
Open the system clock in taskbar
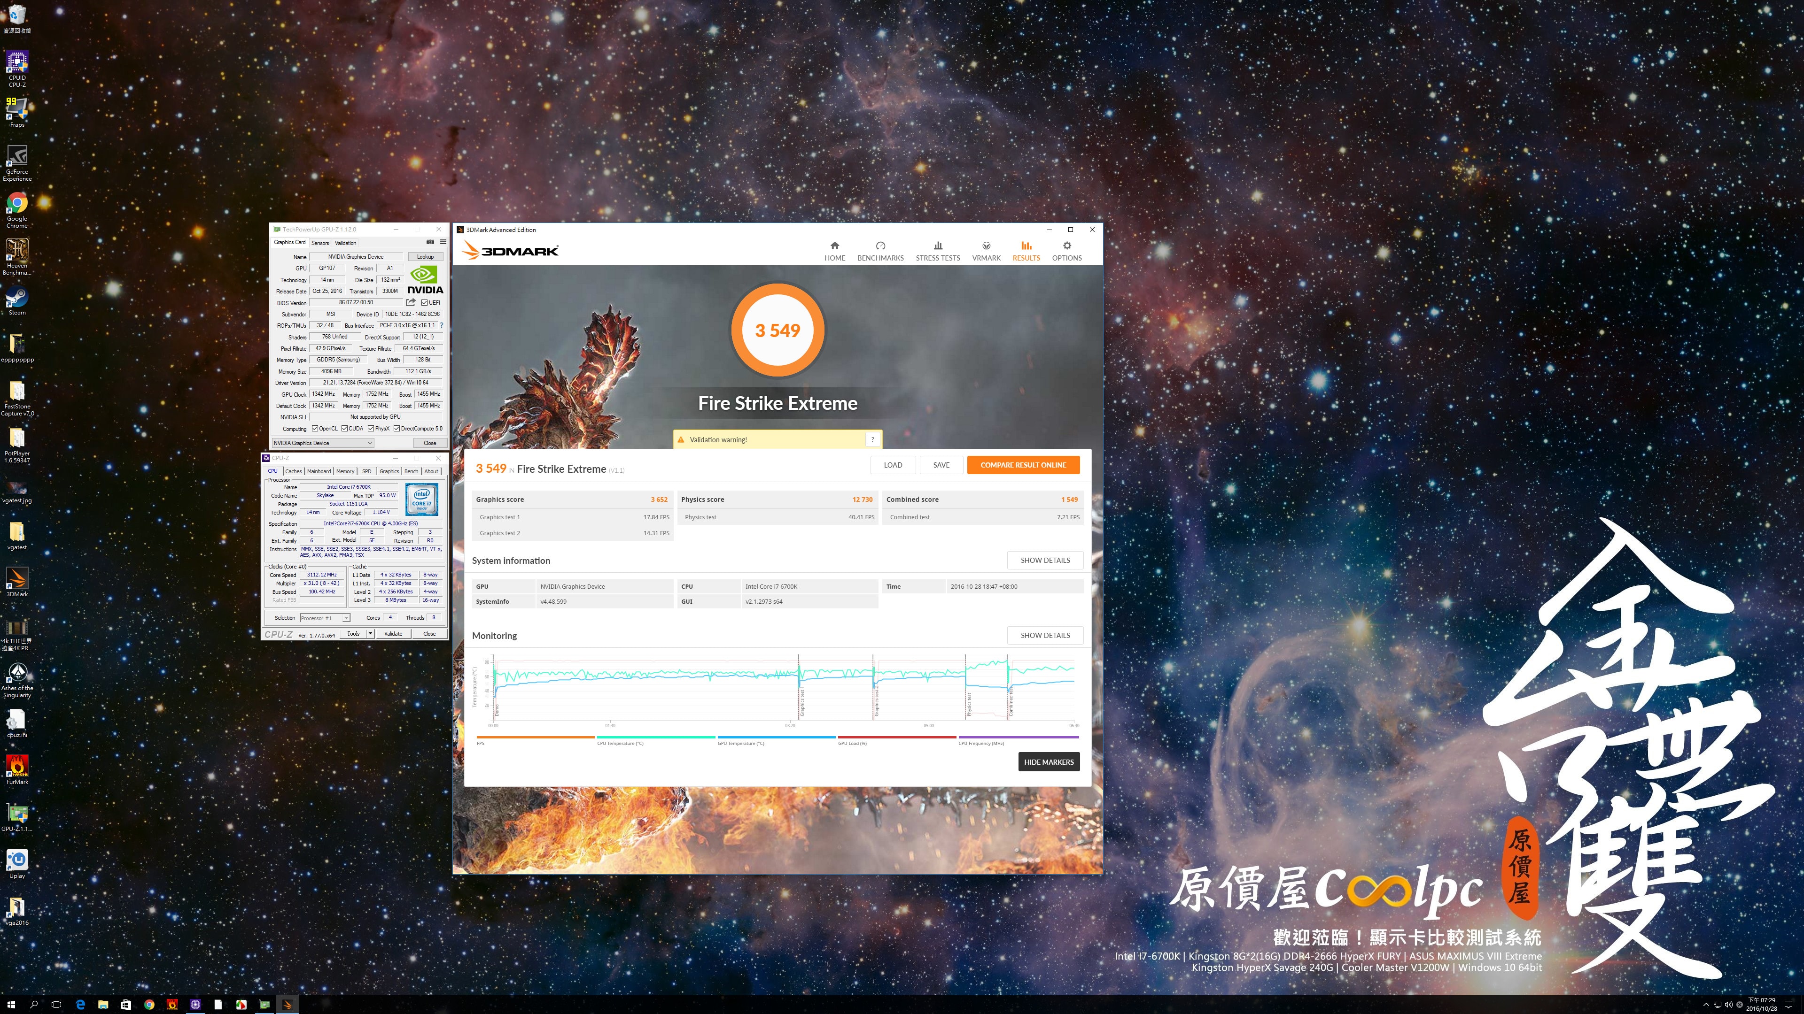pos(1762,1004)
